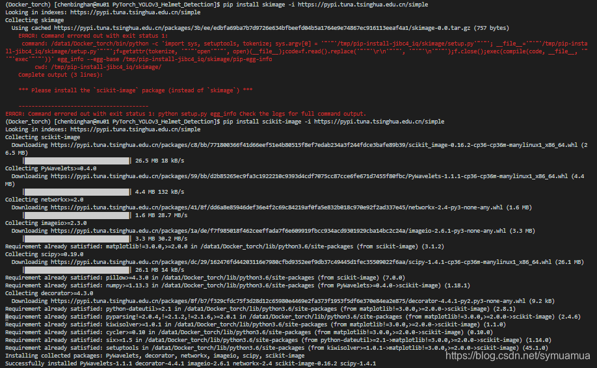
Task: Click the scikit_image-0.16.2 wheel download URL
Action: [x=296, y=149]
